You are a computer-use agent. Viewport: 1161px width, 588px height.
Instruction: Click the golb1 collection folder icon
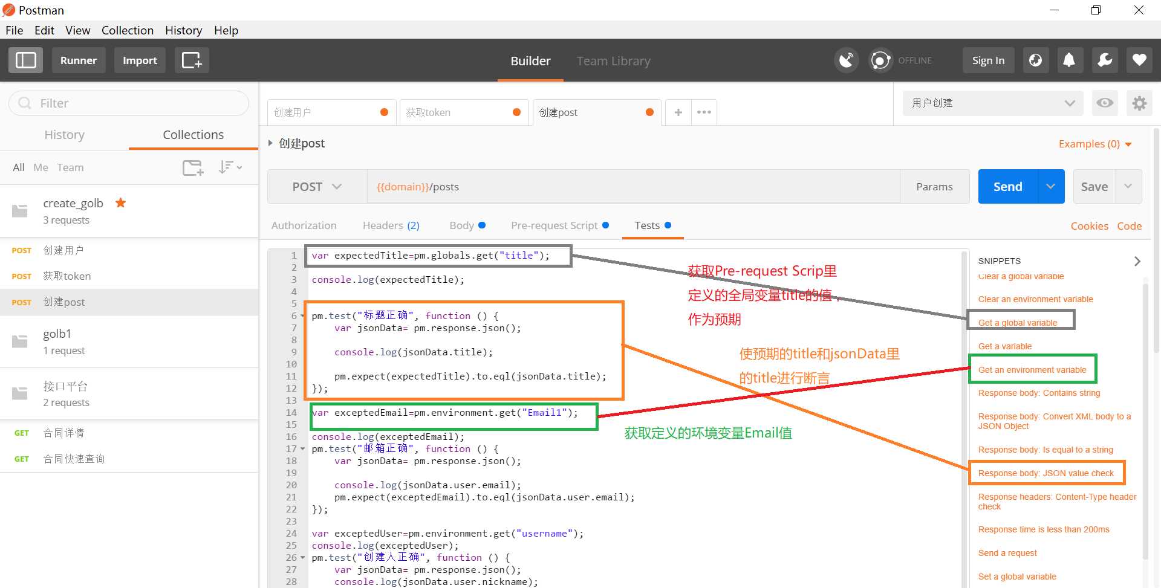[20, 341]
